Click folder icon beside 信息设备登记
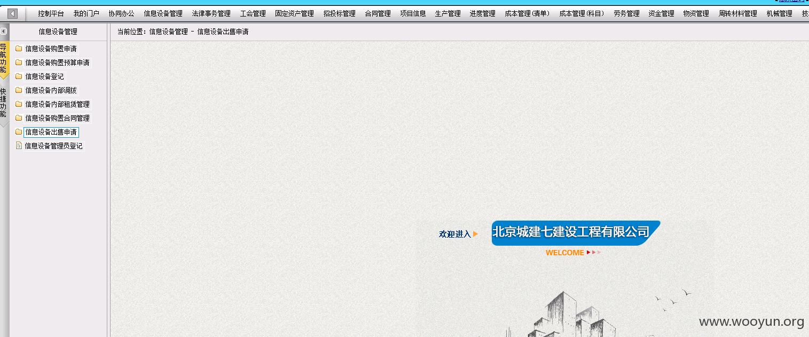The image size is (809, 337). click(19, 76)
